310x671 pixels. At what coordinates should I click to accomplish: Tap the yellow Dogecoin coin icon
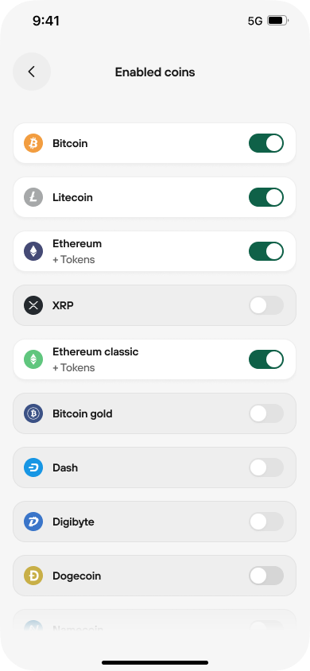33,576
